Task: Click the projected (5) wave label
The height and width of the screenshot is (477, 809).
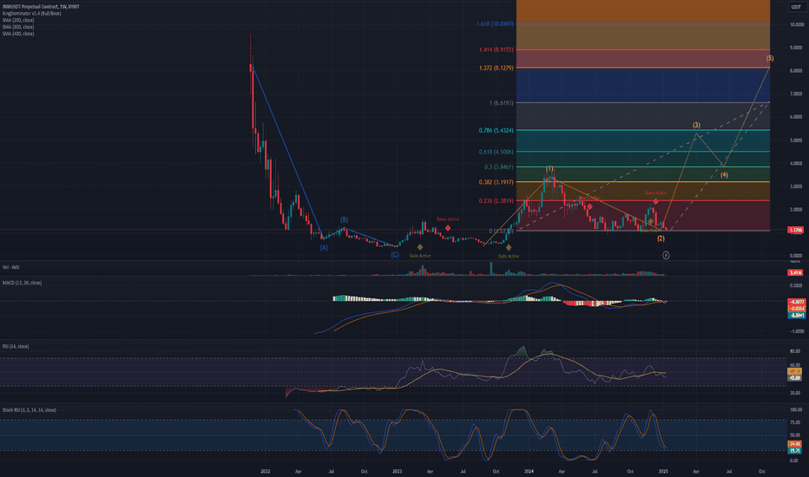Action: click(770, 58)
